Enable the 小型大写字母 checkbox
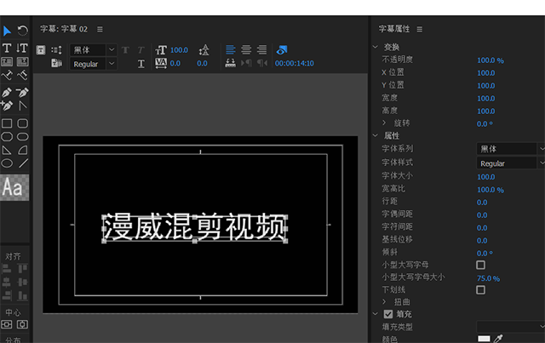This screenshot has width=545, height=343. pos(480,265)
